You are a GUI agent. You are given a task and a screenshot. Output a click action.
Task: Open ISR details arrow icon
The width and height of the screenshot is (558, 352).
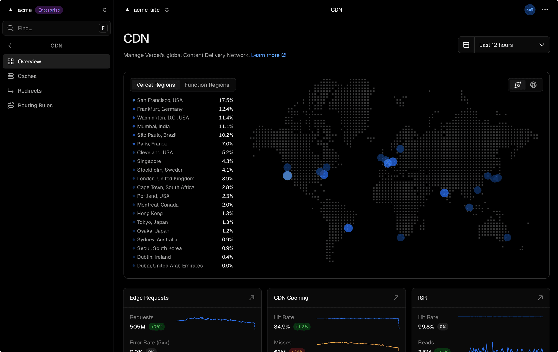[x=540, y=298]
